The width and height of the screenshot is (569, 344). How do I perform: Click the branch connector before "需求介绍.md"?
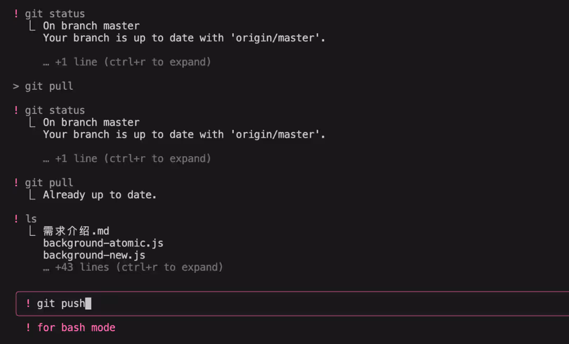tap(33, 231)
